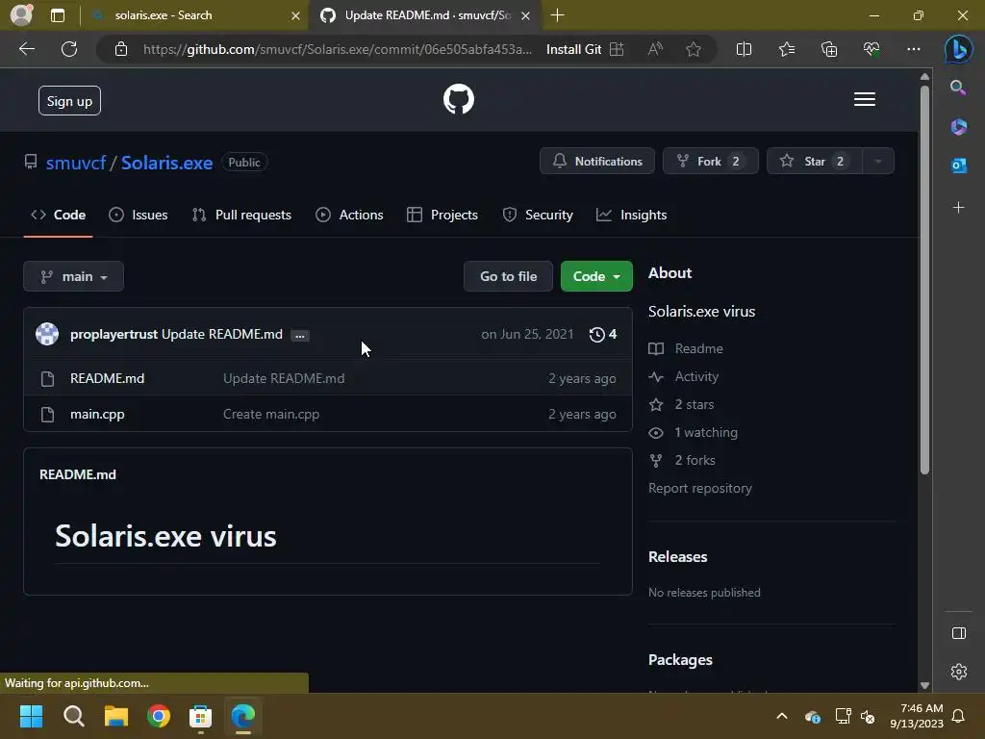Image resolution: width=985 pixels, height=739 pixels.
Task: Open the hamburger navigation menu
Action: pos(865,99)
